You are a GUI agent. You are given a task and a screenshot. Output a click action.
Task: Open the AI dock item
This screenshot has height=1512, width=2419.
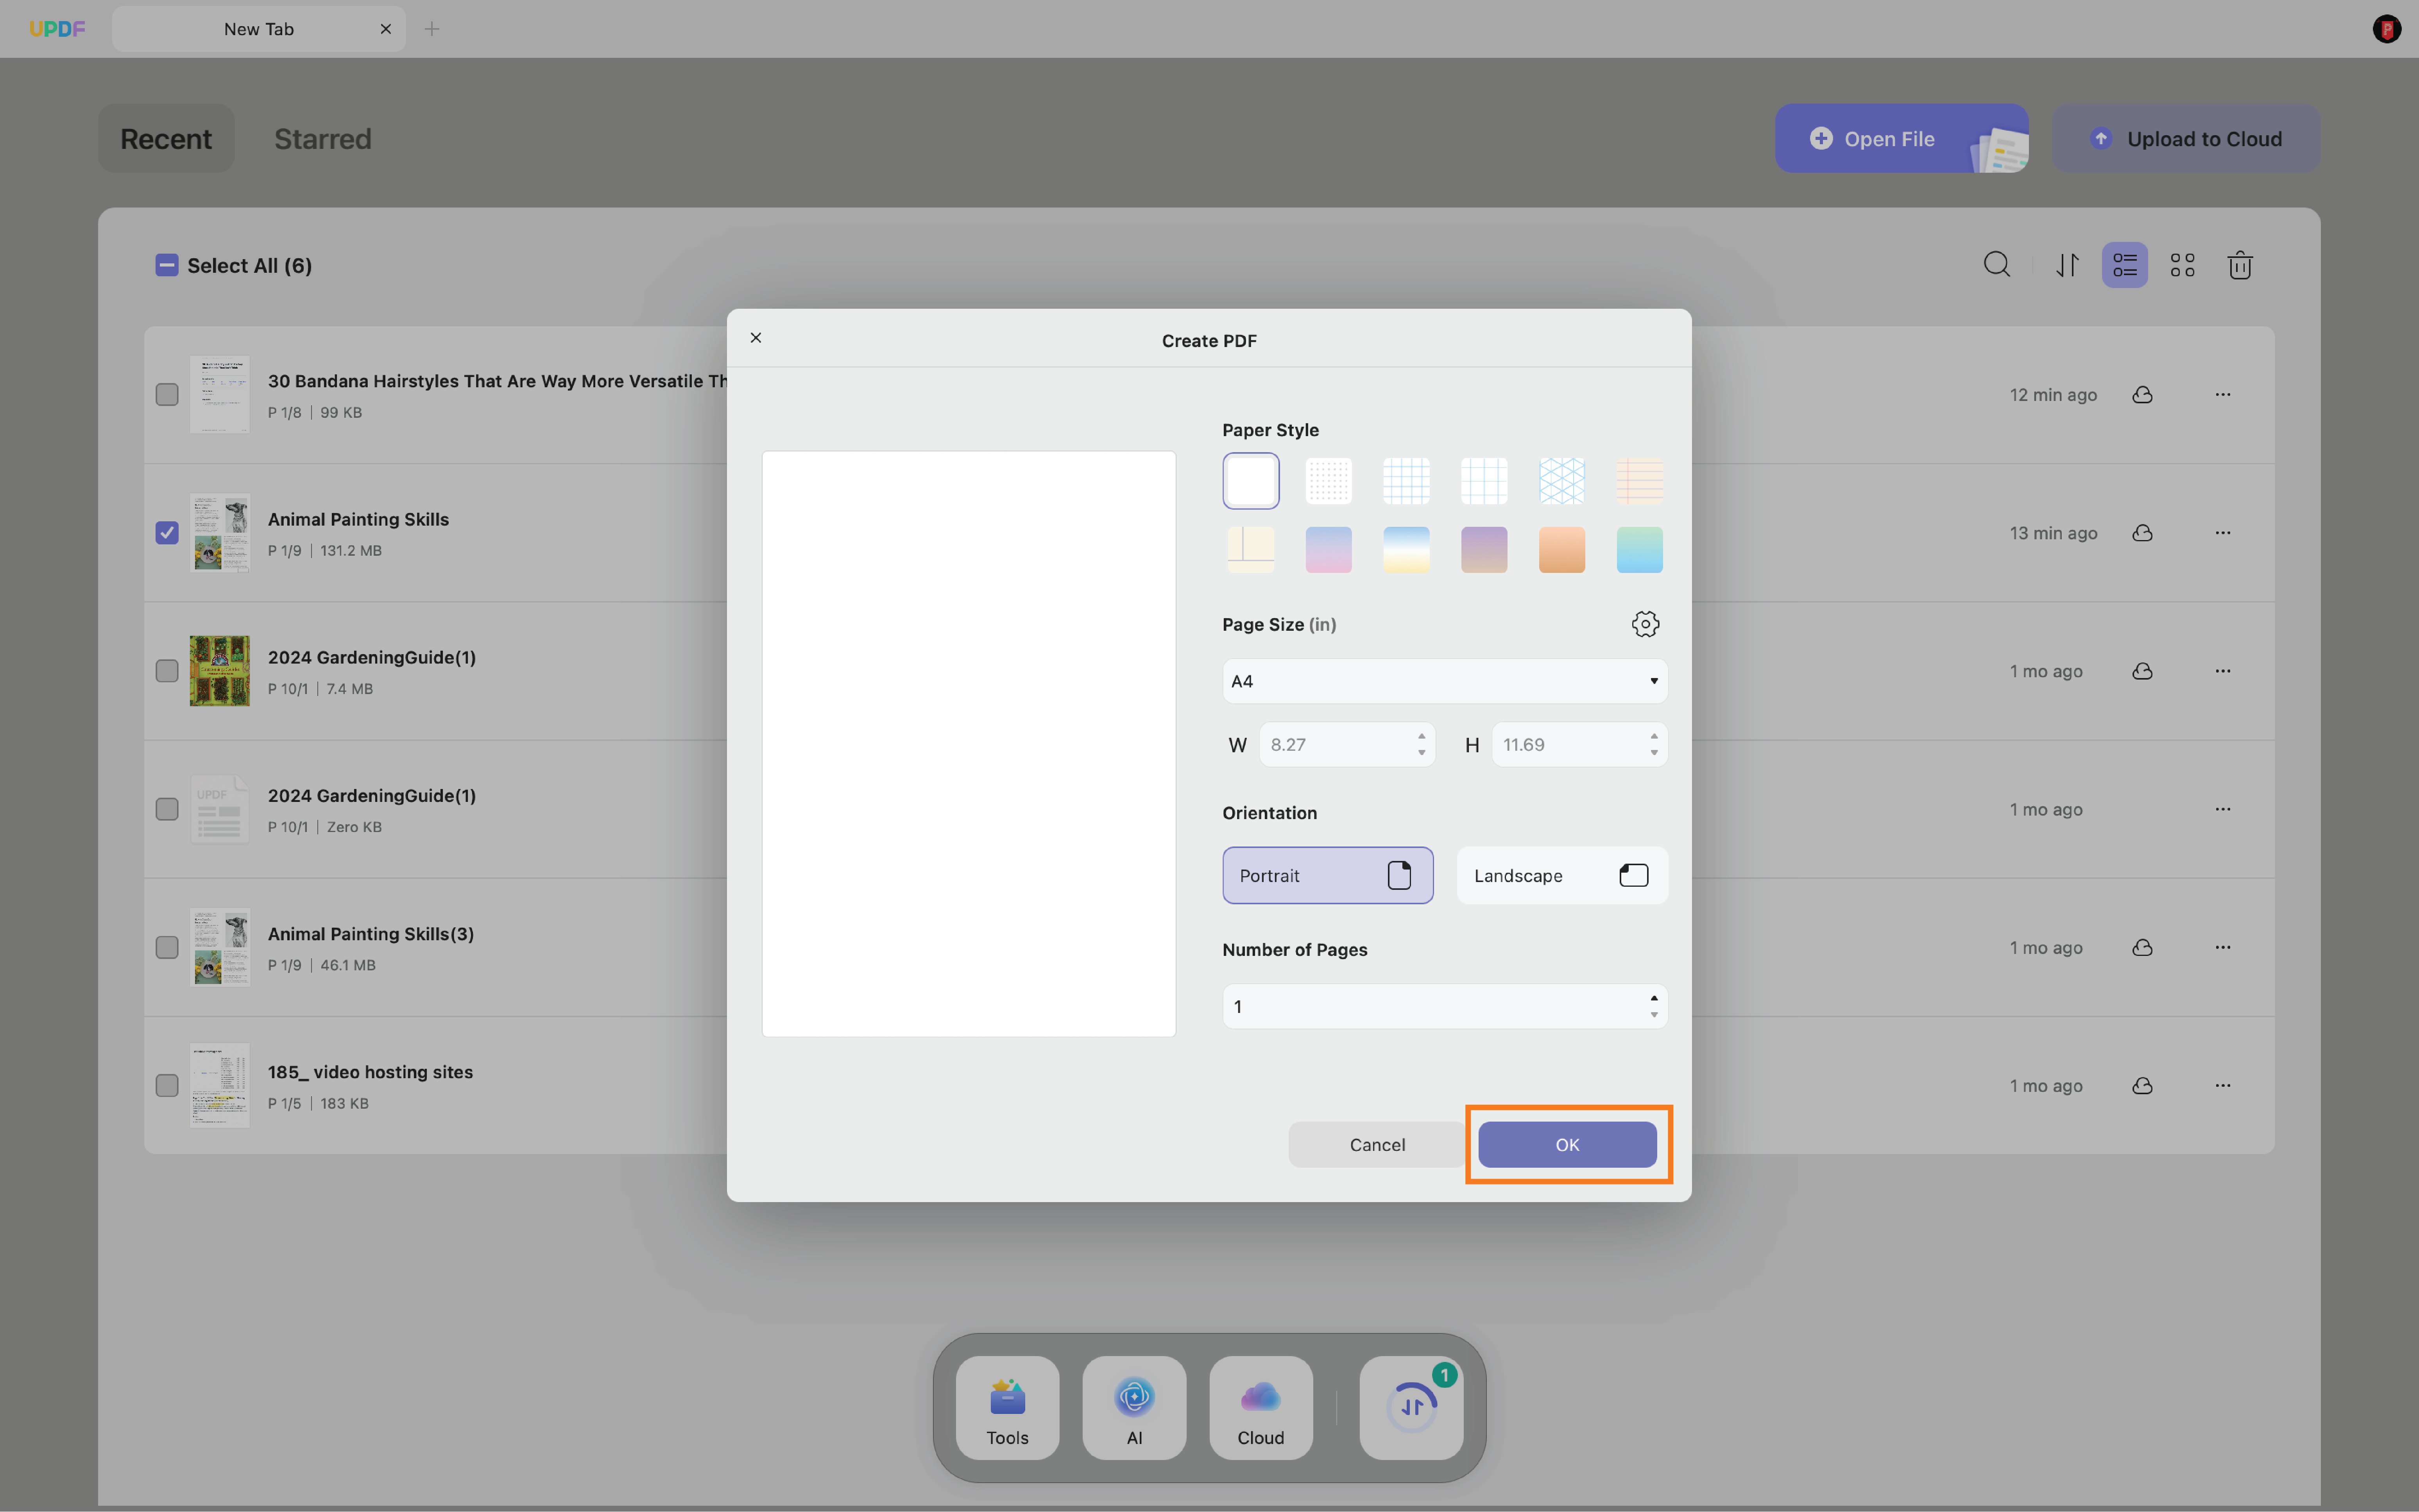[1134, 1408]
